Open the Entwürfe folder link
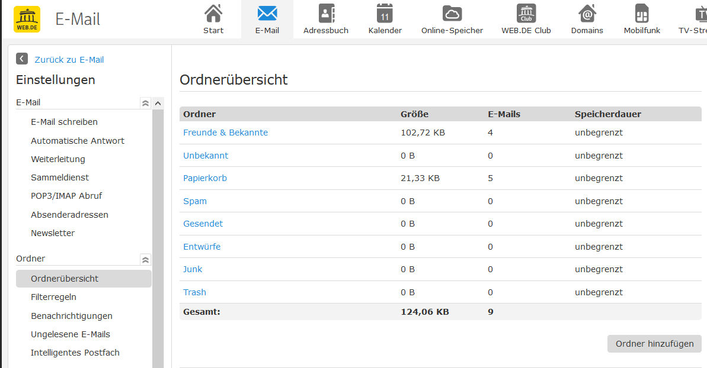This screenshot has height=368, width=707. (201, 247)
